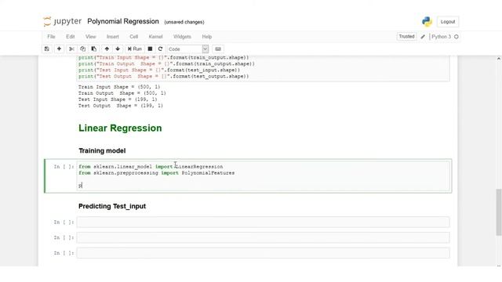The height and width of the screenshot is (282, 502).
Task: Click the Jupyter logo
Action: tap(63, 21)
